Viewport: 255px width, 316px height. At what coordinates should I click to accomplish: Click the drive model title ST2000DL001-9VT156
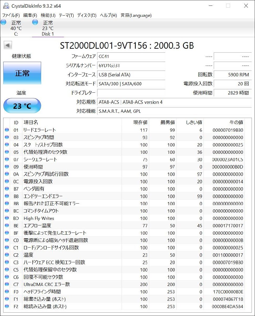click(x=103, y=46)
